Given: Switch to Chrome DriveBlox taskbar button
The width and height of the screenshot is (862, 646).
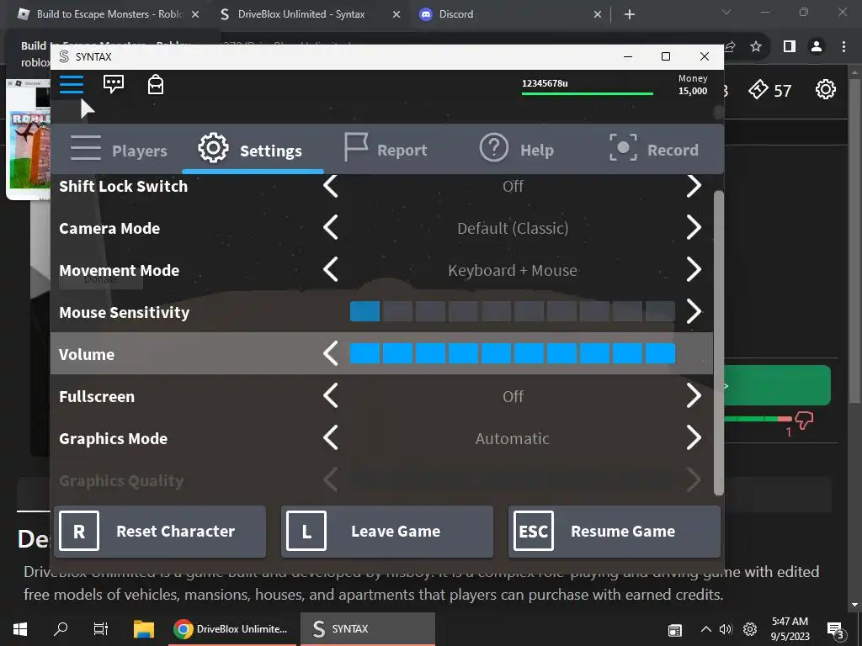Looking at the screenshot, I should click(231, 629).
